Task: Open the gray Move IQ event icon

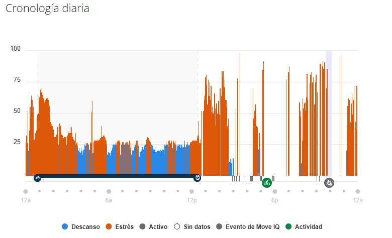Action: coord(329,182)
